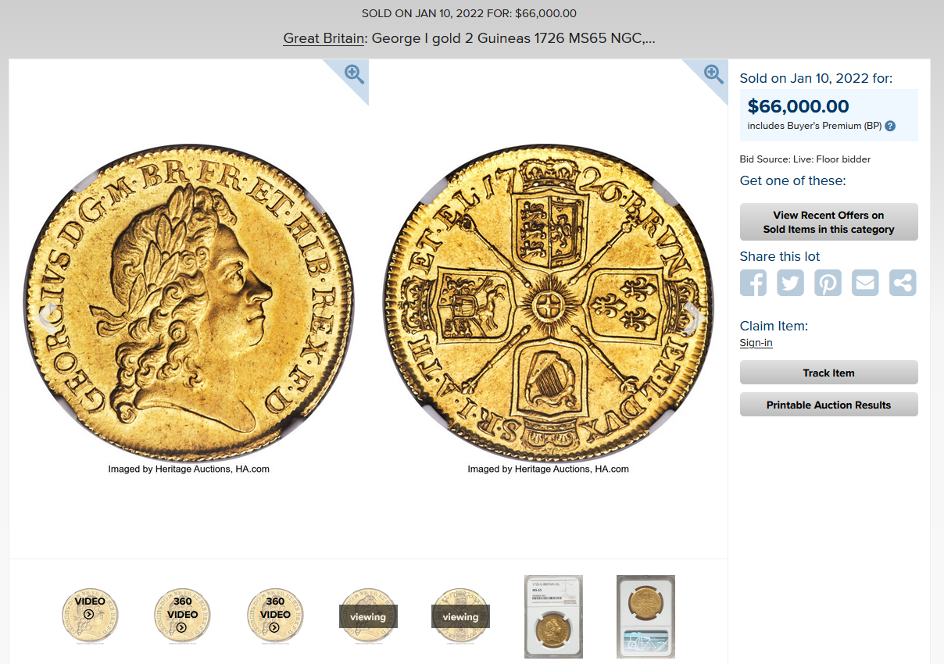Click View Recent Offers on Sold Items
Viewport: 944px width, 664px height.
click(x=828, y=222)
